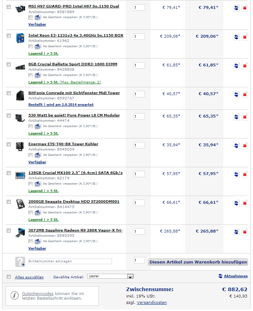Open 3072MB Sapphire Radeon R9 280X link
The width and height of the screenshot is (253, 311).
pyautogui.click(x=75, y=230)
